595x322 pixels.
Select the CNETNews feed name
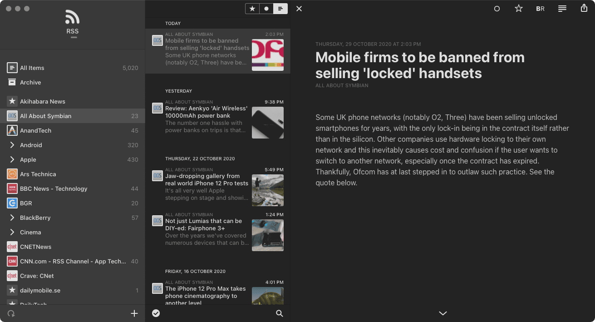click(36, 247)
